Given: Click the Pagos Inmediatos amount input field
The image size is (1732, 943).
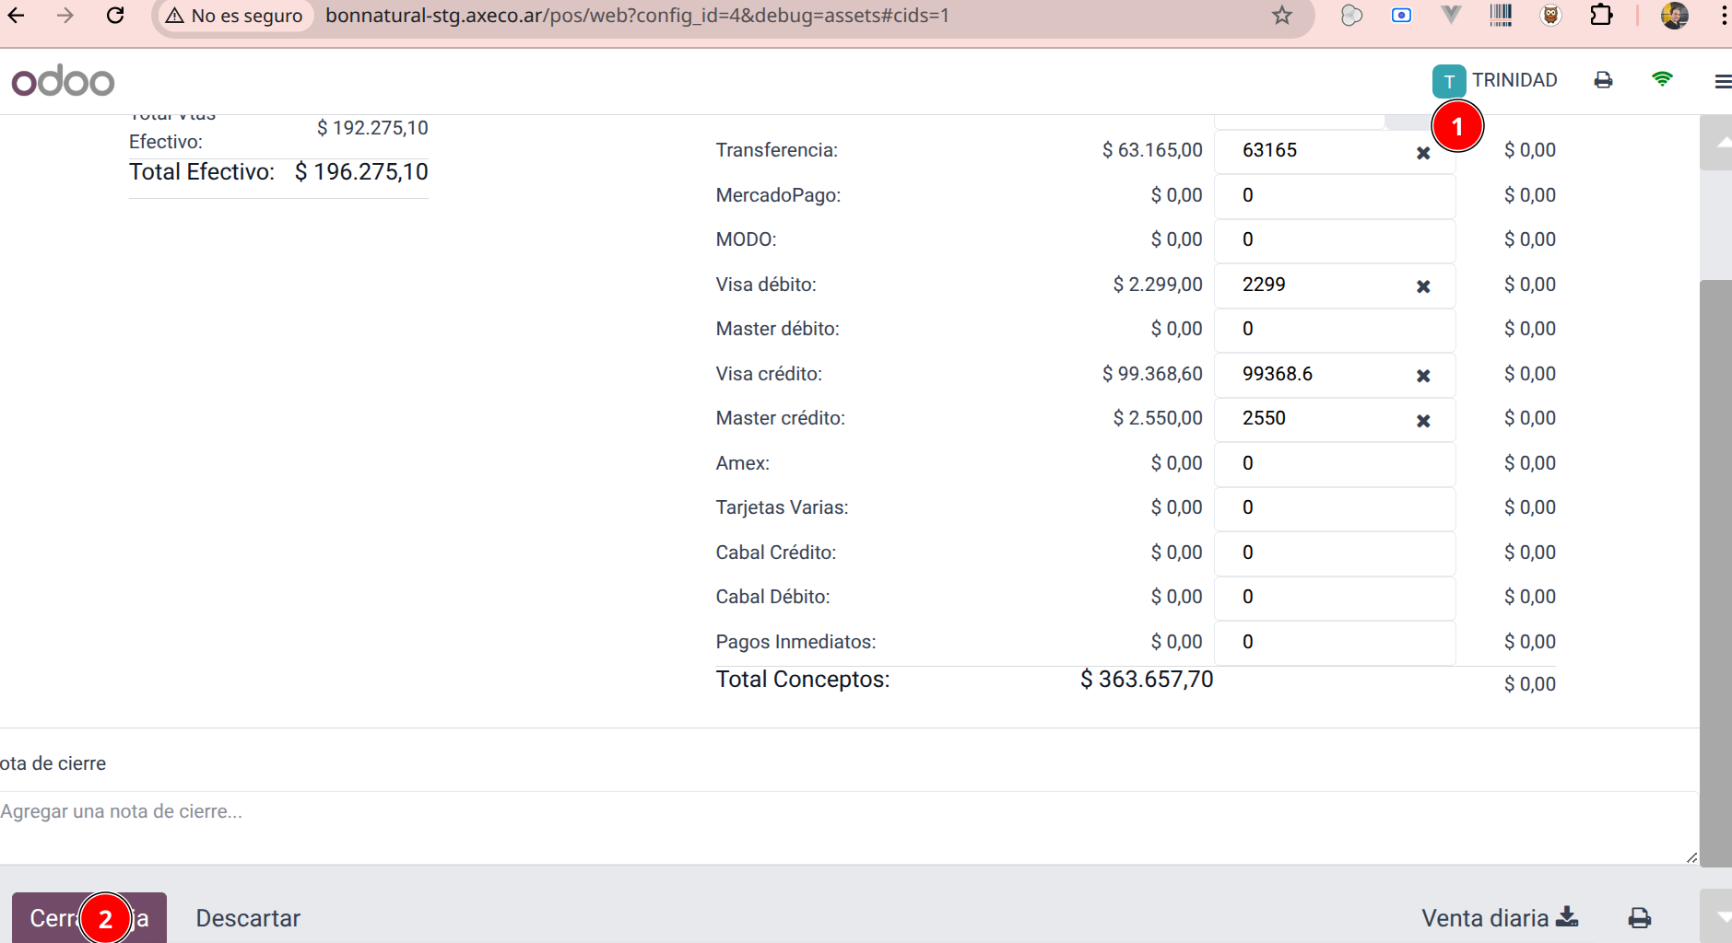Looking at the screenshot, I should [1333, 642].
